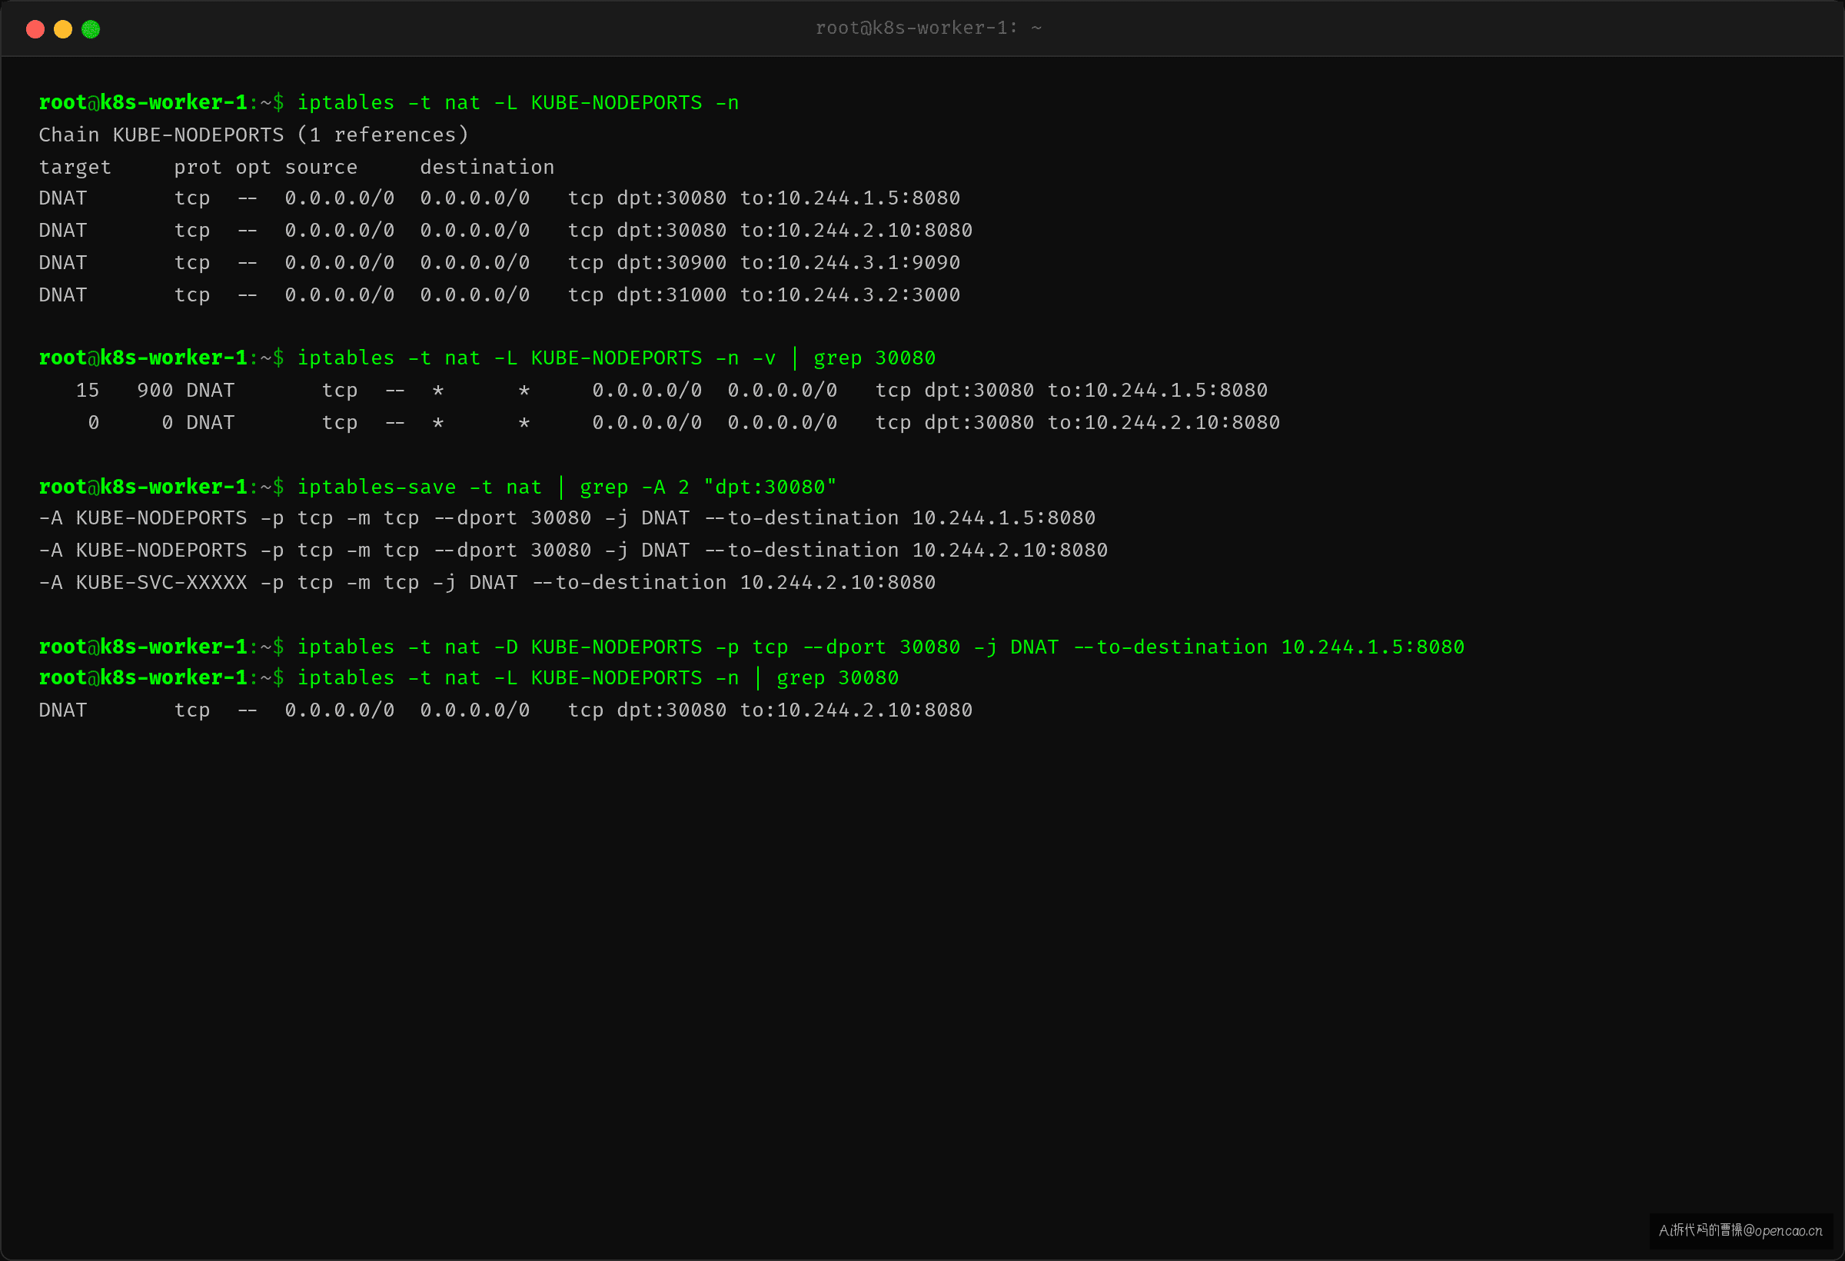Select the -A KUBE-NODEPORTS rule to 10.244.2.10:8080
The width and height of the screenshot is (1845, 1261).
(x=573, y=551)
